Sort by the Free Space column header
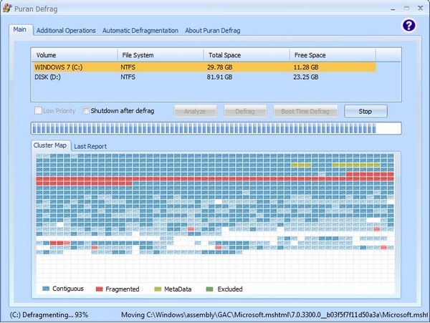The width and height of the screenshot is (430, 323). [x=333, y=55]
